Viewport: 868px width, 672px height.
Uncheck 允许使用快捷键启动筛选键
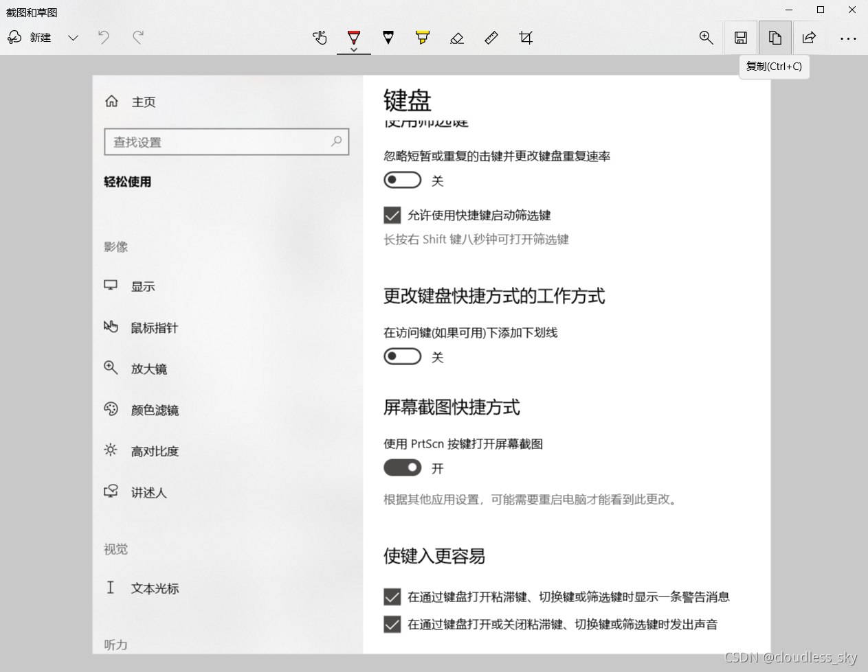pyautogui.click(x=392, y=215)
